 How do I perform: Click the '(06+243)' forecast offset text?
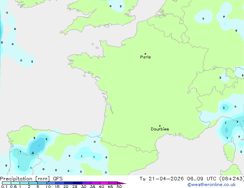click(232, 179)
